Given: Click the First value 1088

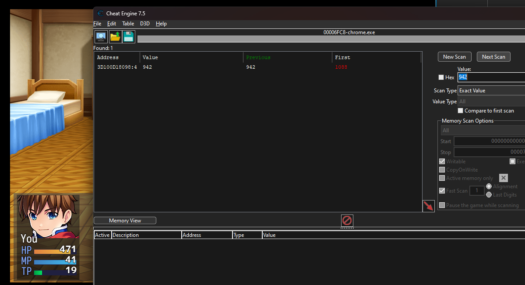Looking at the screenshot, I should (x=341, y=67).
